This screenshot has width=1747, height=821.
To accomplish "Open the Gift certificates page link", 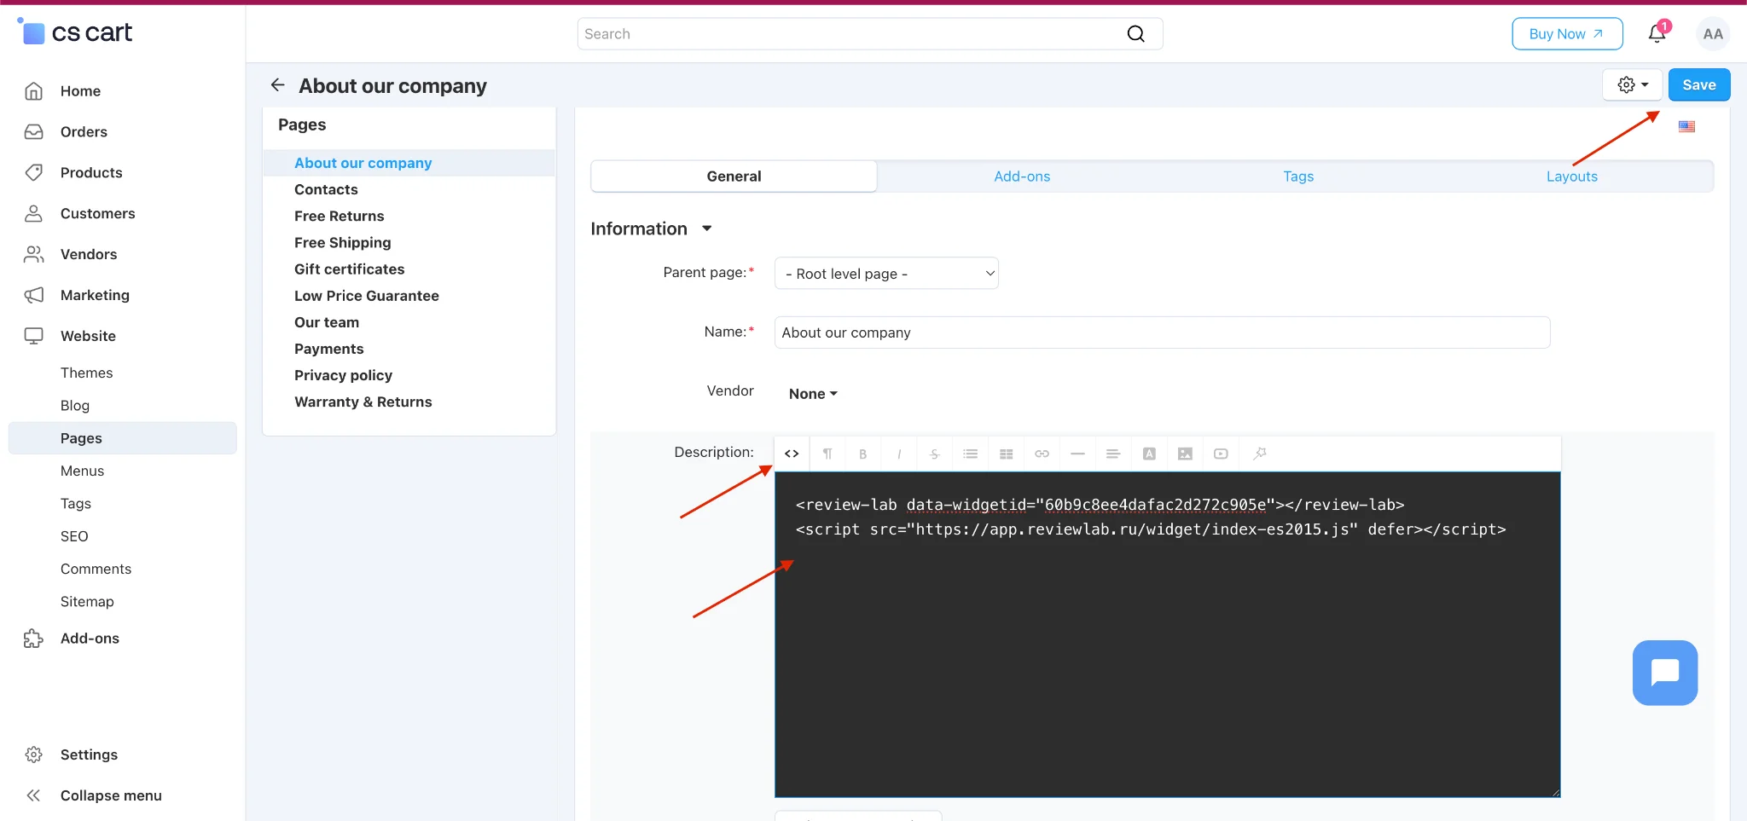I will click(x=350, y=269).
